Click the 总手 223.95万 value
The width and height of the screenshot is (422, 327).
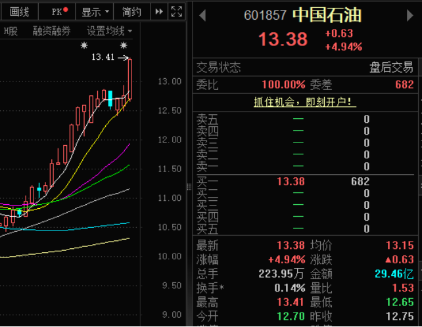[x=281, y=274]
